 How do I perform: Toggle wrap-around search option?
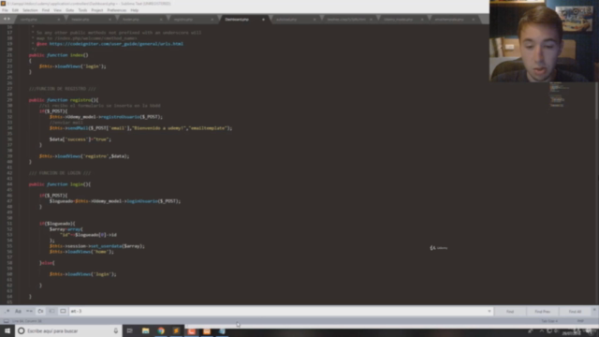tap(40, 312)
